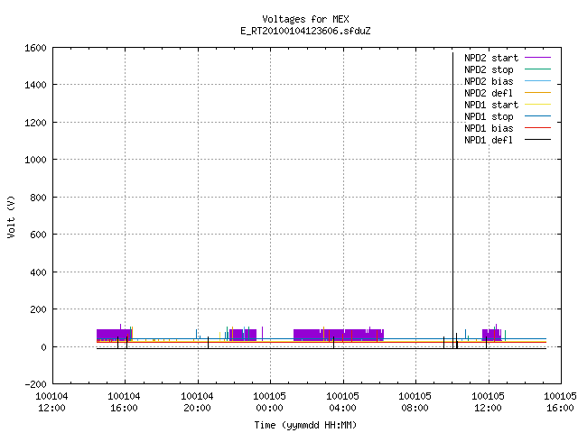Click the '100105 12:00' x-axis tick label

pyautogui.click(x=488, y=402)
